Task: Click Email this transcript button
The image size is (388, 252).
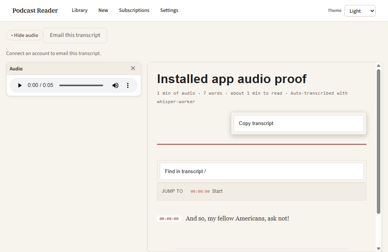Action: pos(75,35)
